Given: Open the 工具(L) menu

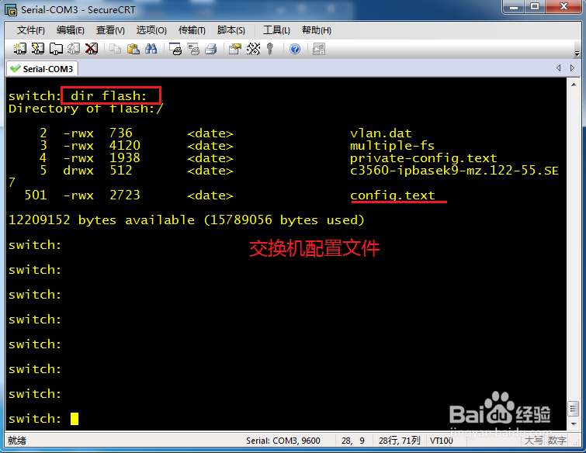Looking at the screenshot, I should pyautogui.click(x=276, y=30).
